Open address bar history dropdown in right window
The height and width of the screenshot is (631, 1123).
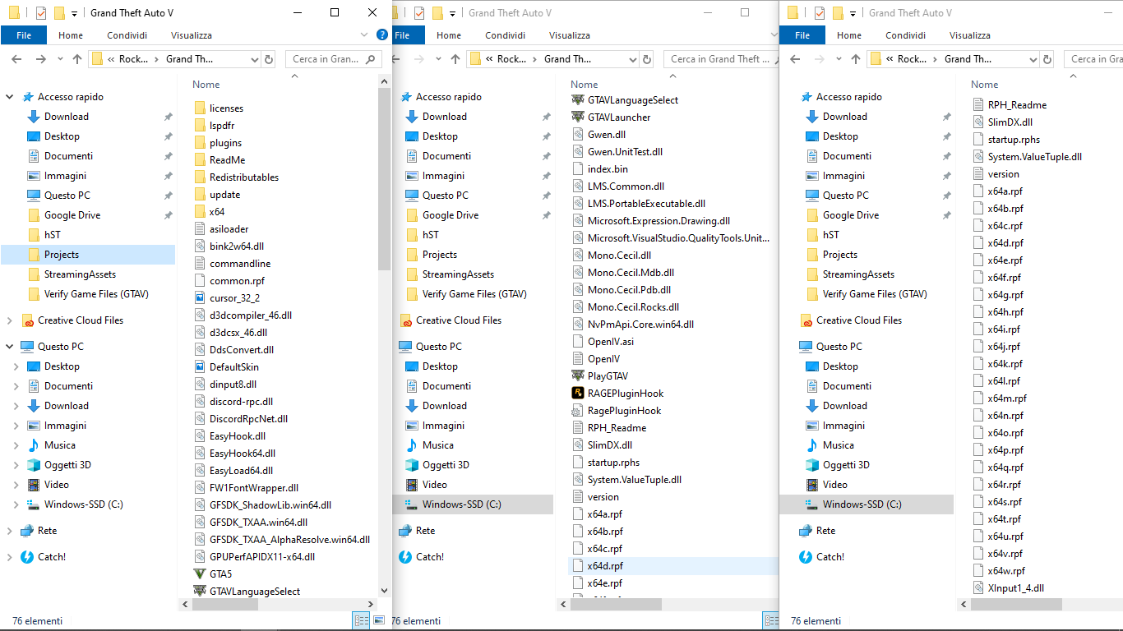coord(1032,59)
